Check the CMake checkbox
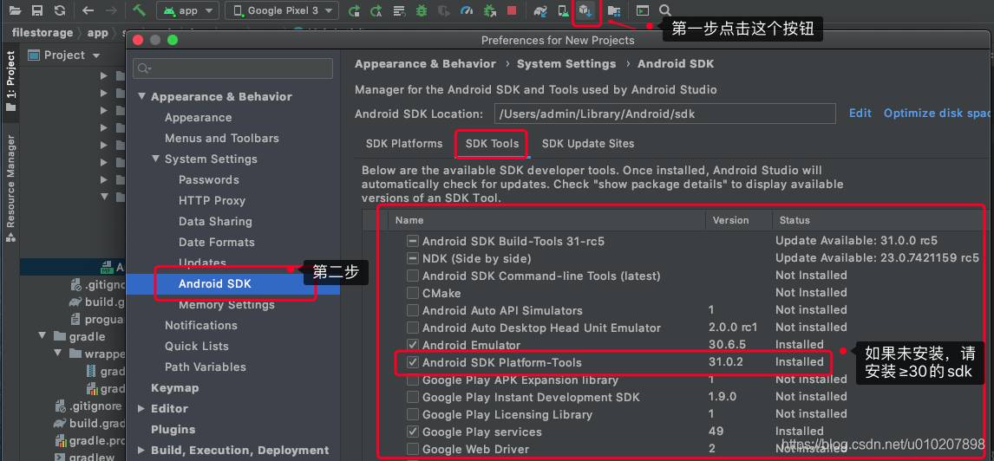 pos(413,293)
